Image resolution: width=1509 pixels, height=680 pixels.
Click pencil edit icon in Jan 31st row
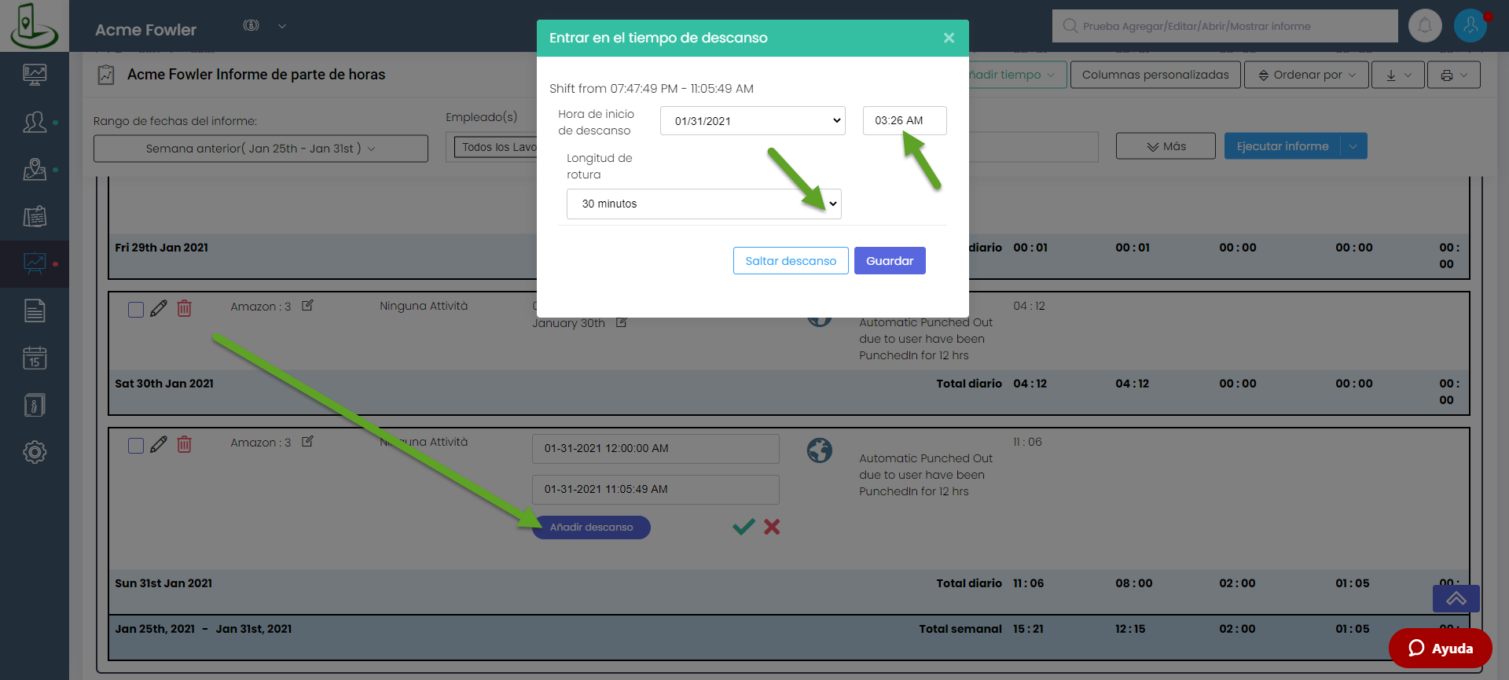coord(159,444)
